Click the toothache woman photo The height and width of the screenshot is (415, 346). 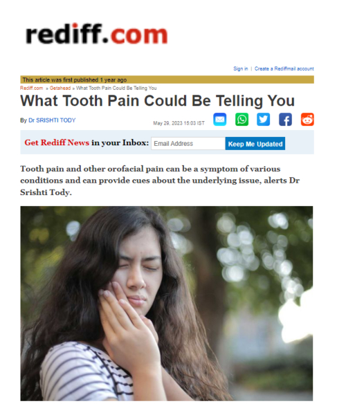tap(167, 304)
